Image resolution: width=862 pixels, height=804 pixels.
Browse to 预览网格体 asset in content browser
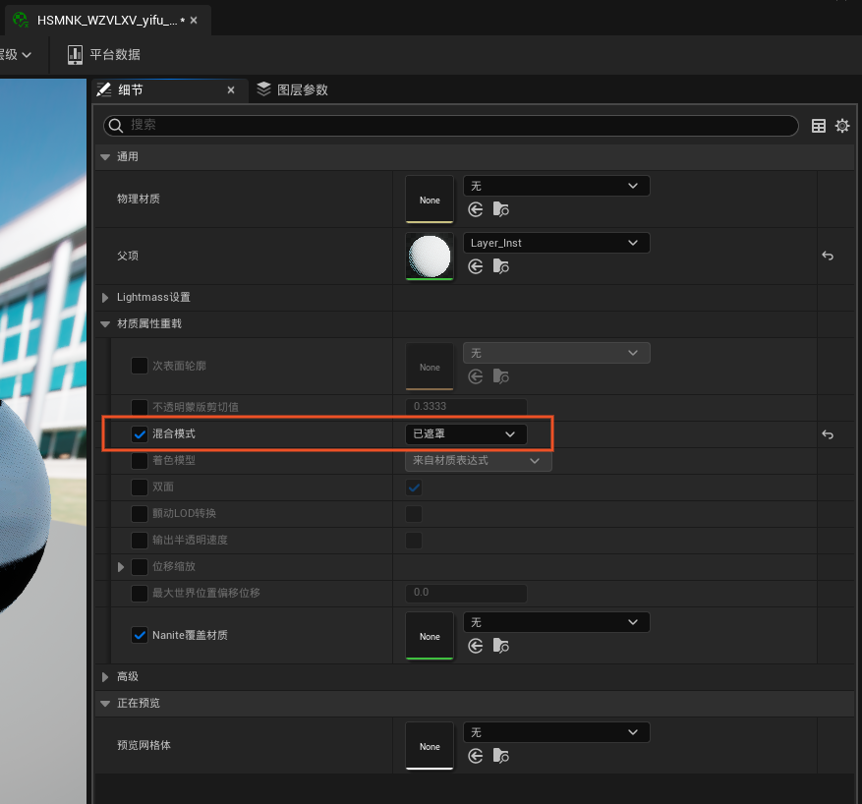point(501,756)
